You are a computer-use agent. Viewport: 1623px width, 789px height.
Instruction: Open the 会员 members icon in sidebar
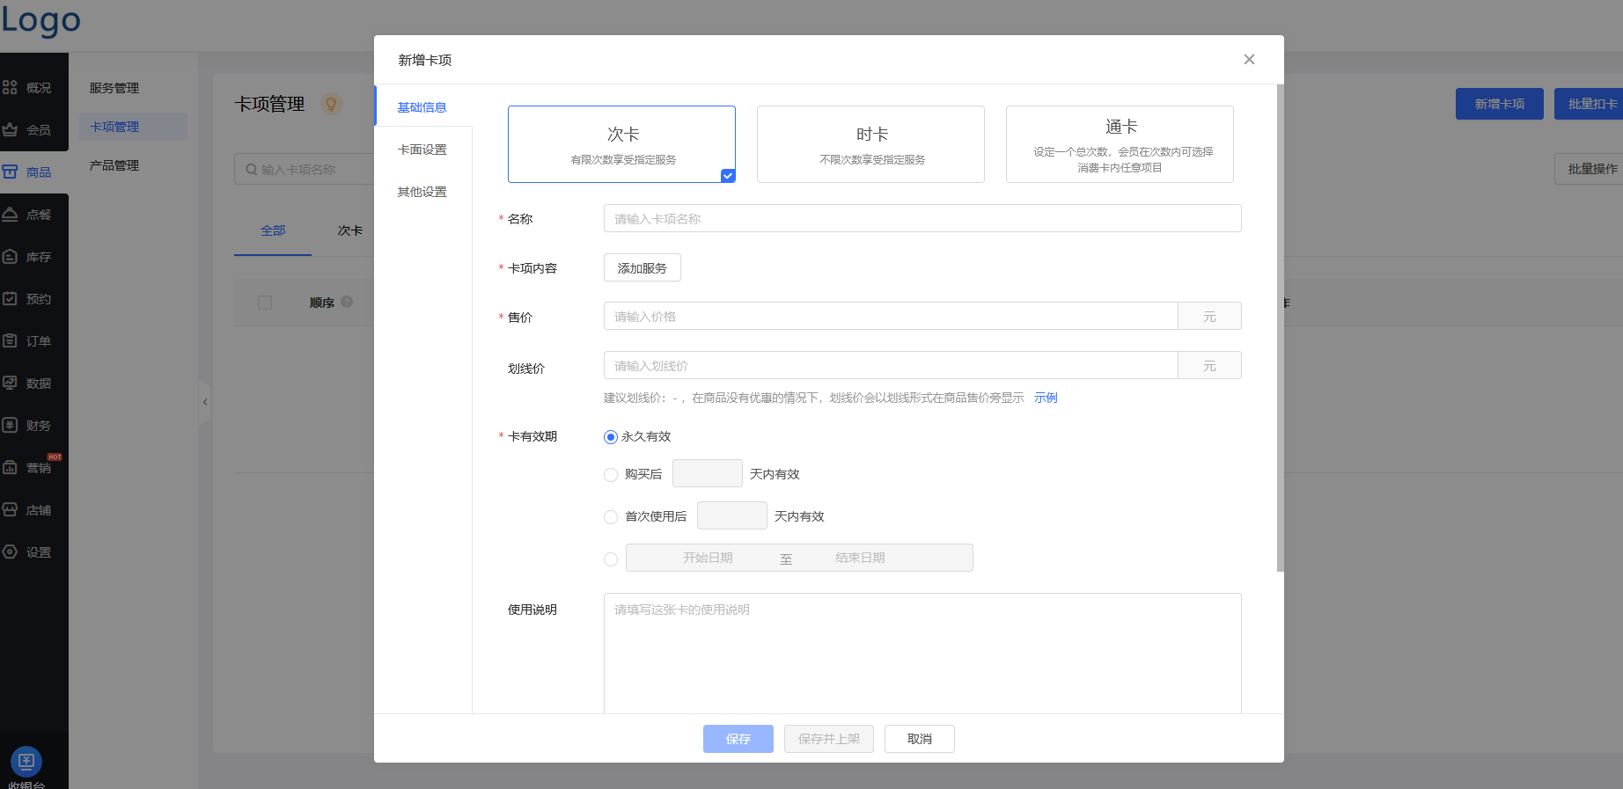pos(11,130)
